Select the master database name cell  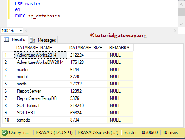point(41,69)
